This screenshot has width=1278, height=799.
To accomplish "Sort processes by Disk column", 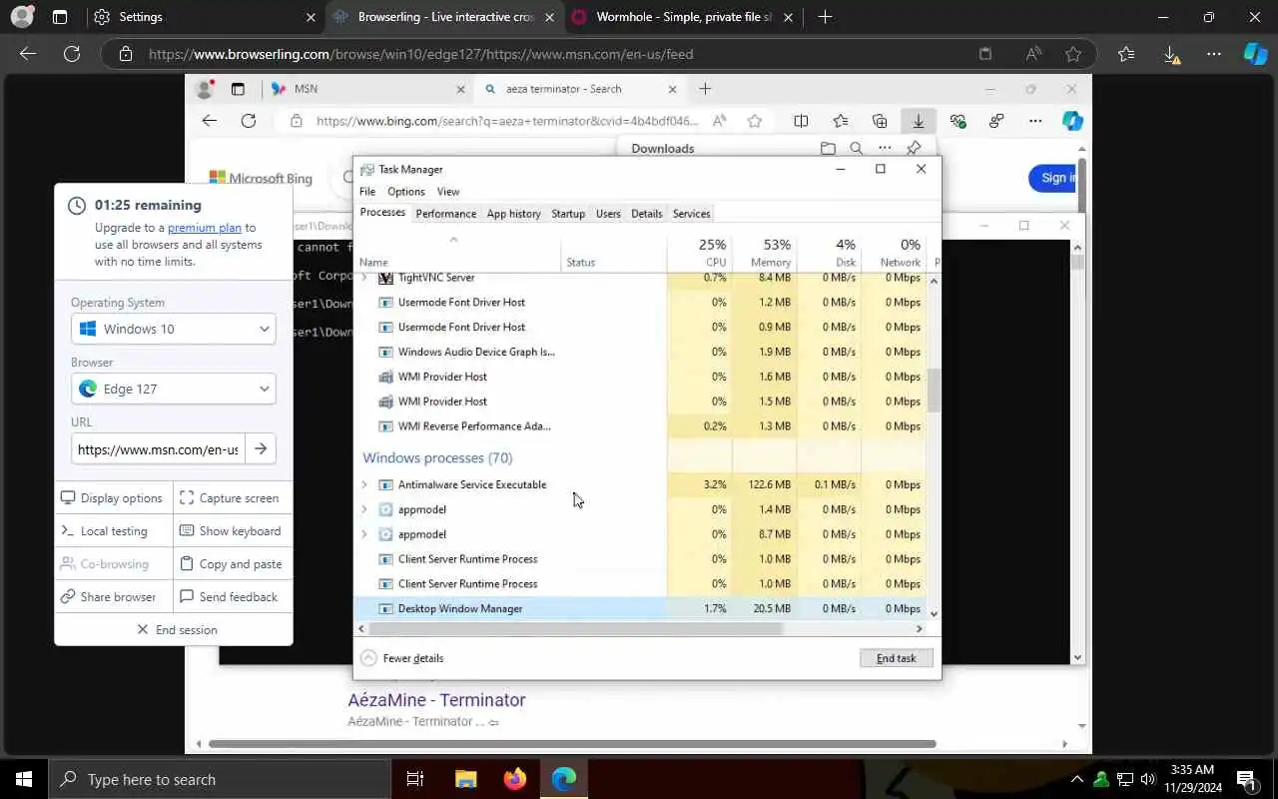I will pos(830,253).
